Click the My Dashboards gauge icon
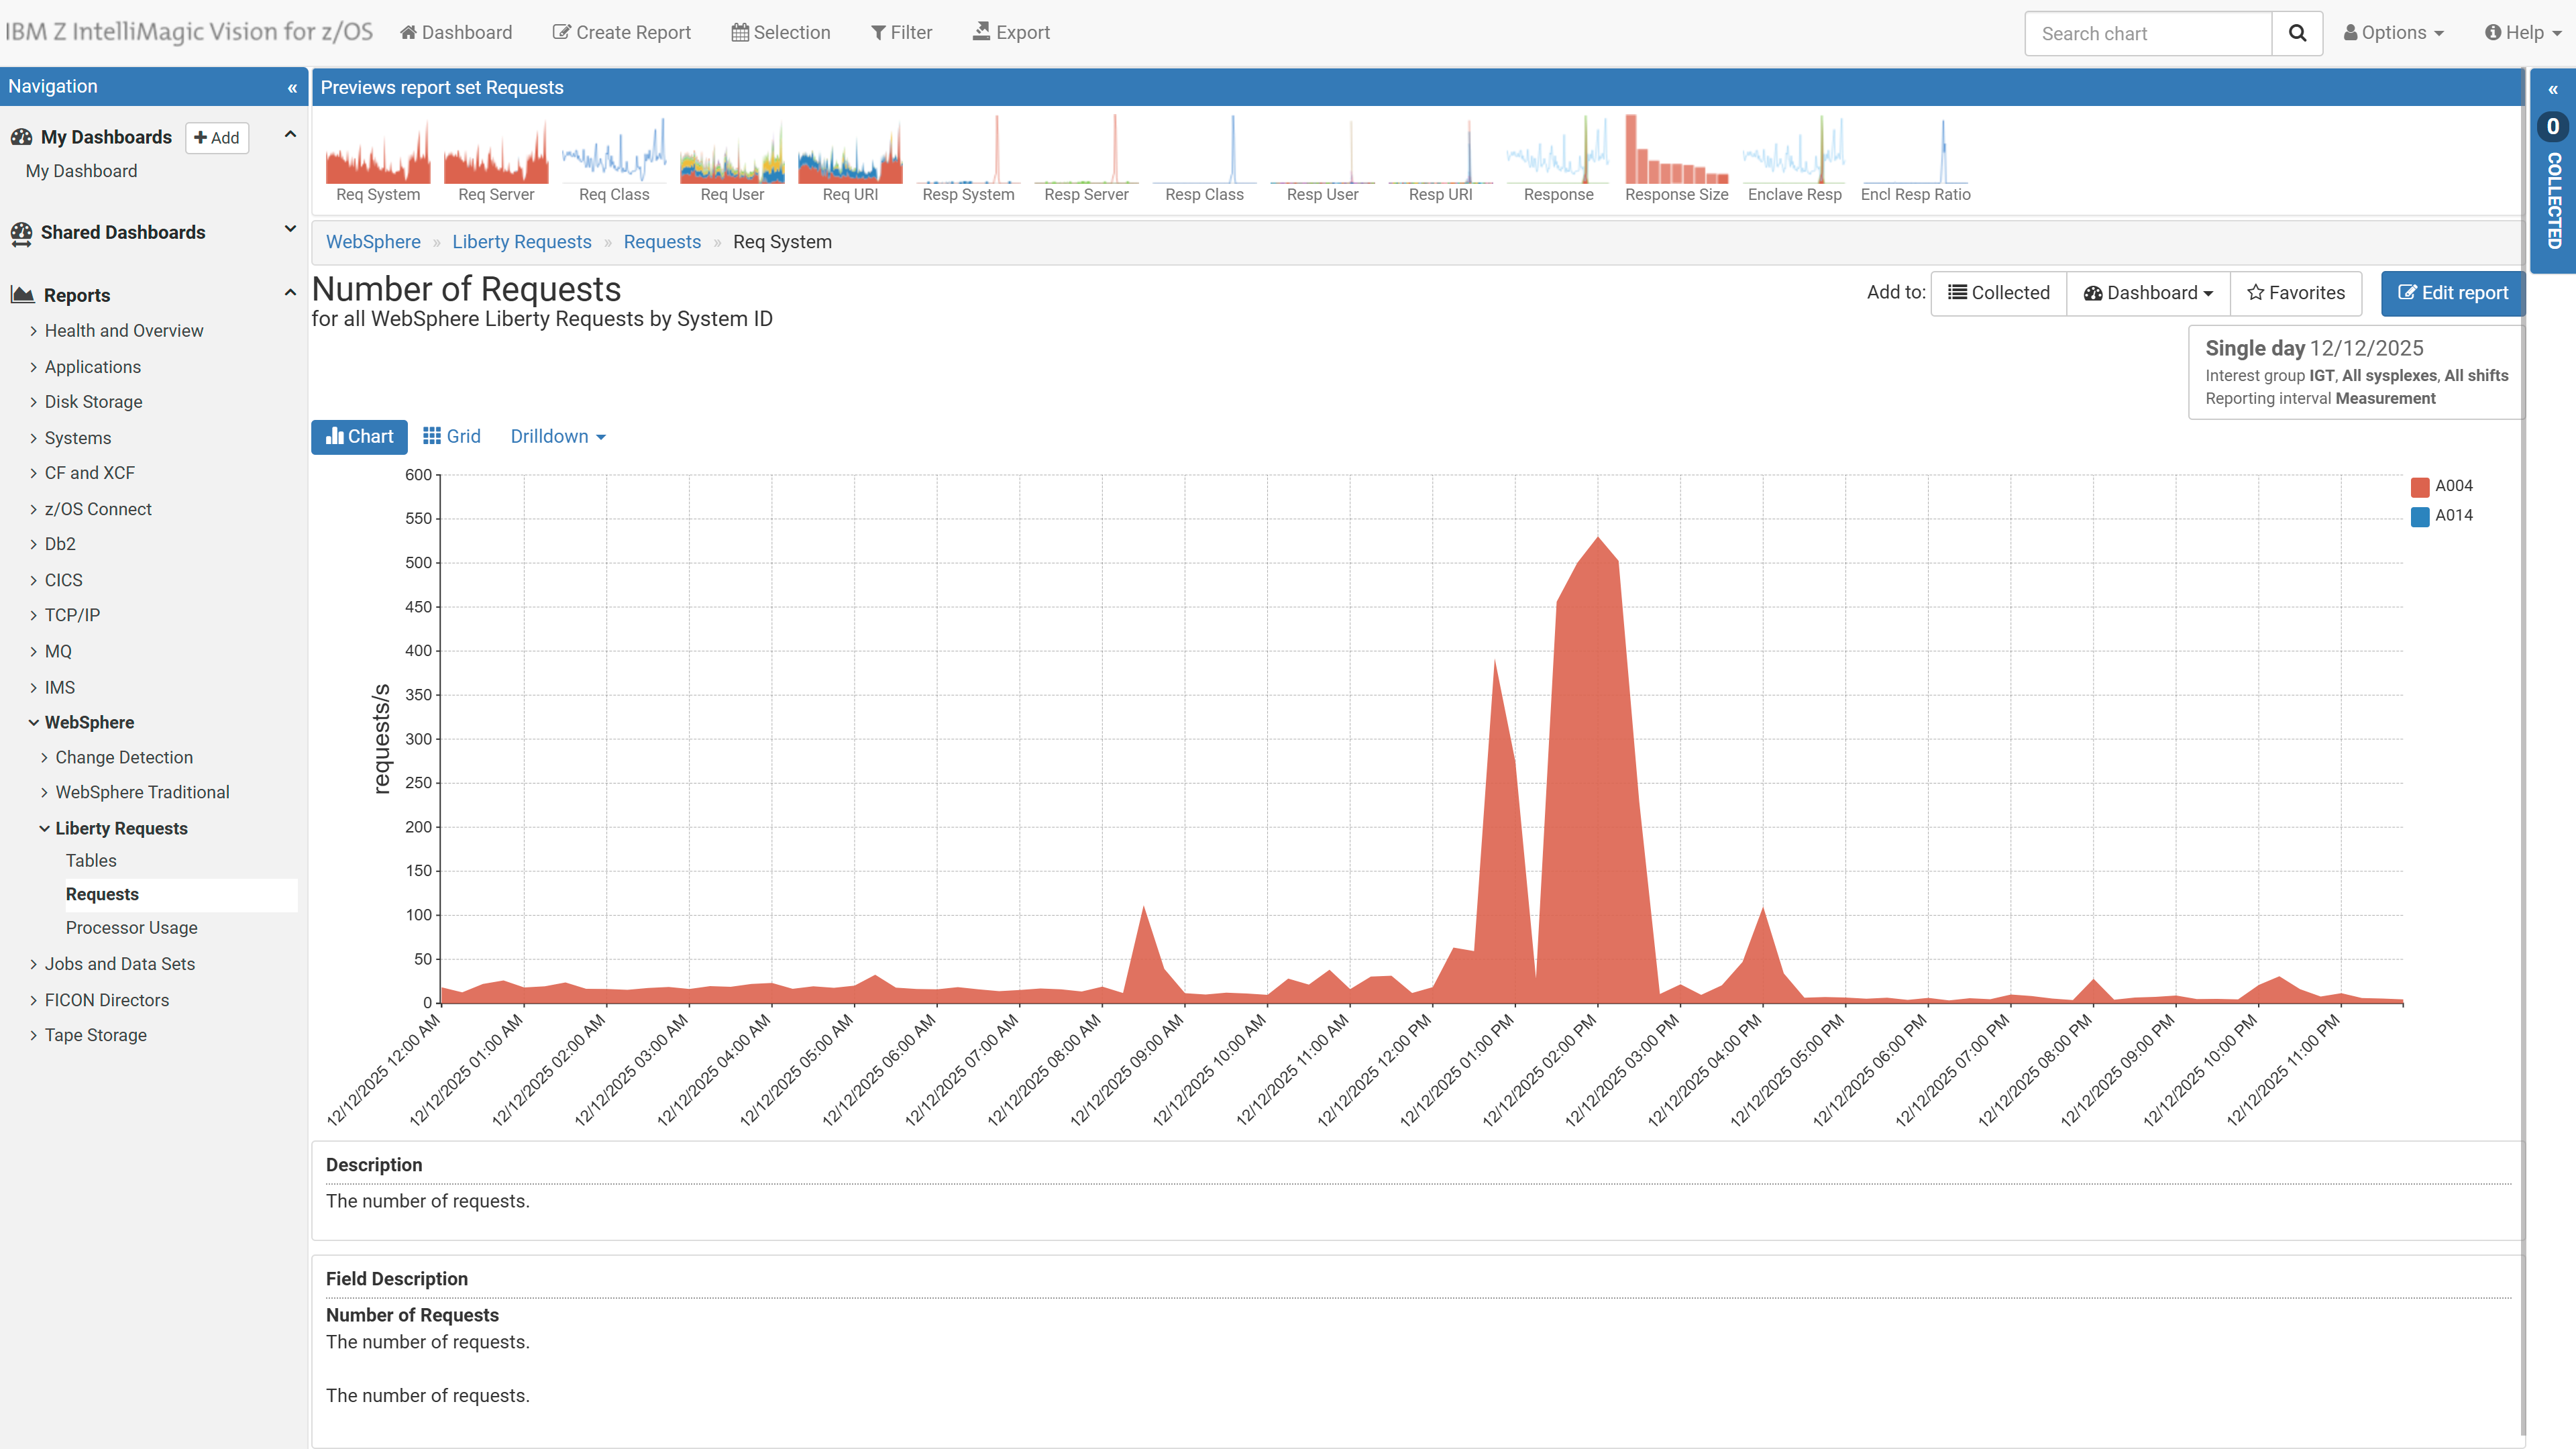The image size is (2576, 1449). tap(21, 137)
